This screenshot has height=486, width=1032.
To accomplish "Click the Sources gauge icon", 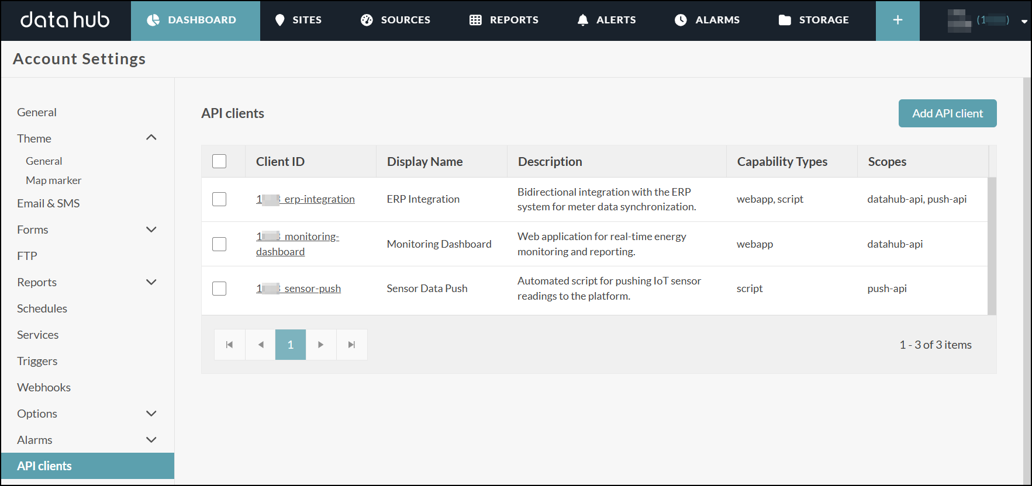I will tap(367, 20).
